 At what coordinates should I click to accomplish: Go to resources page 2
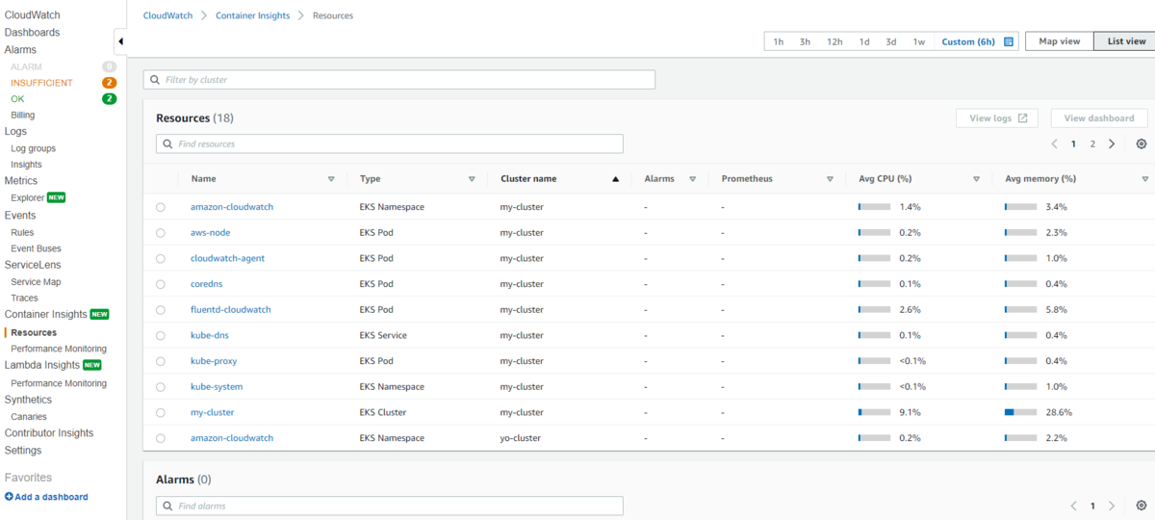pyautogui.click(x=1092, y=143)
